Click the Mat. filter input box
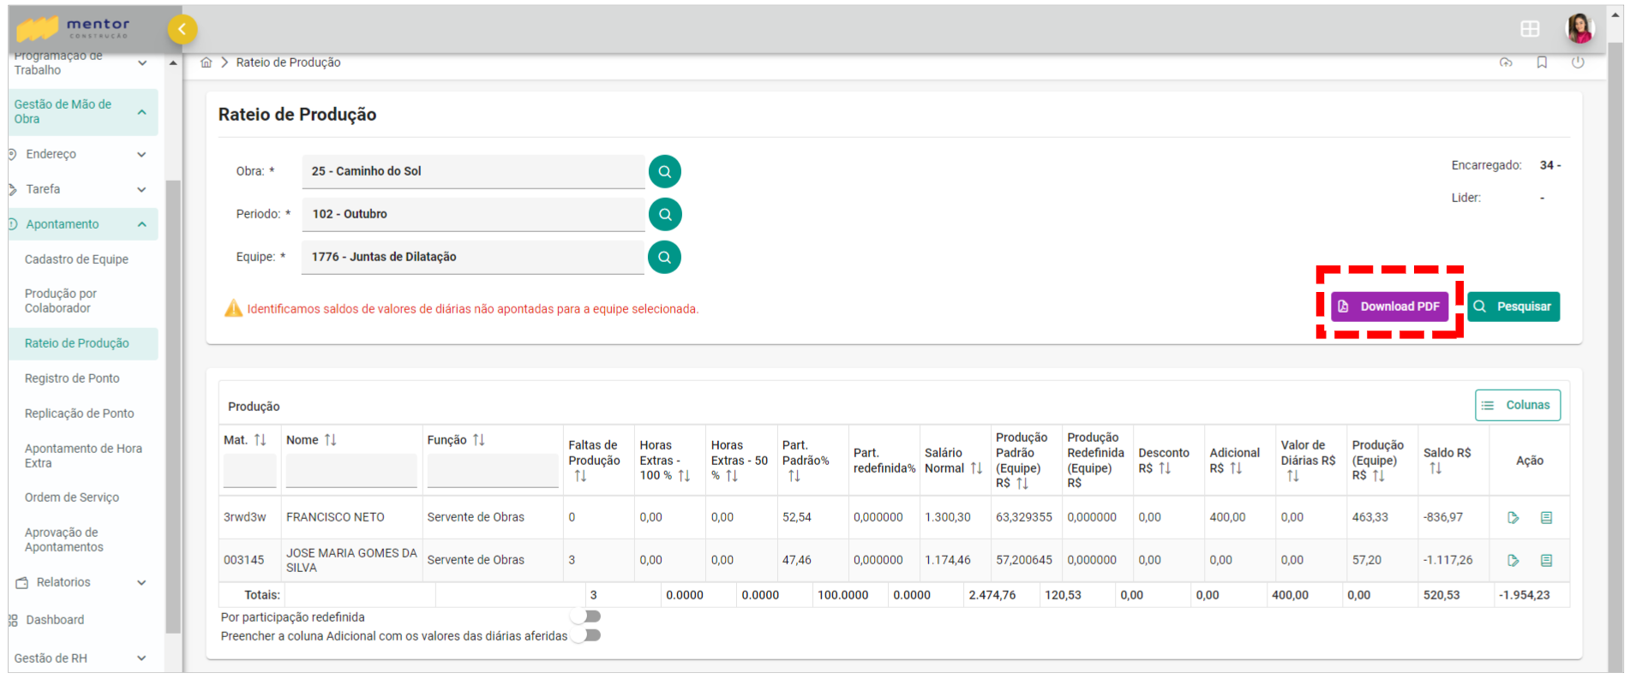Image resolution: width=1630 pixels, height=679 pixels. point(249,471)
